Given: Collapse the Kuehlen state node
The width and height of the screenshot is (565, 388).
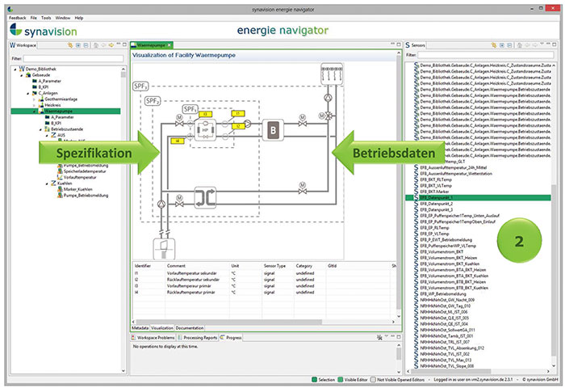Looking at the screenshot, I should coord(47,183).
